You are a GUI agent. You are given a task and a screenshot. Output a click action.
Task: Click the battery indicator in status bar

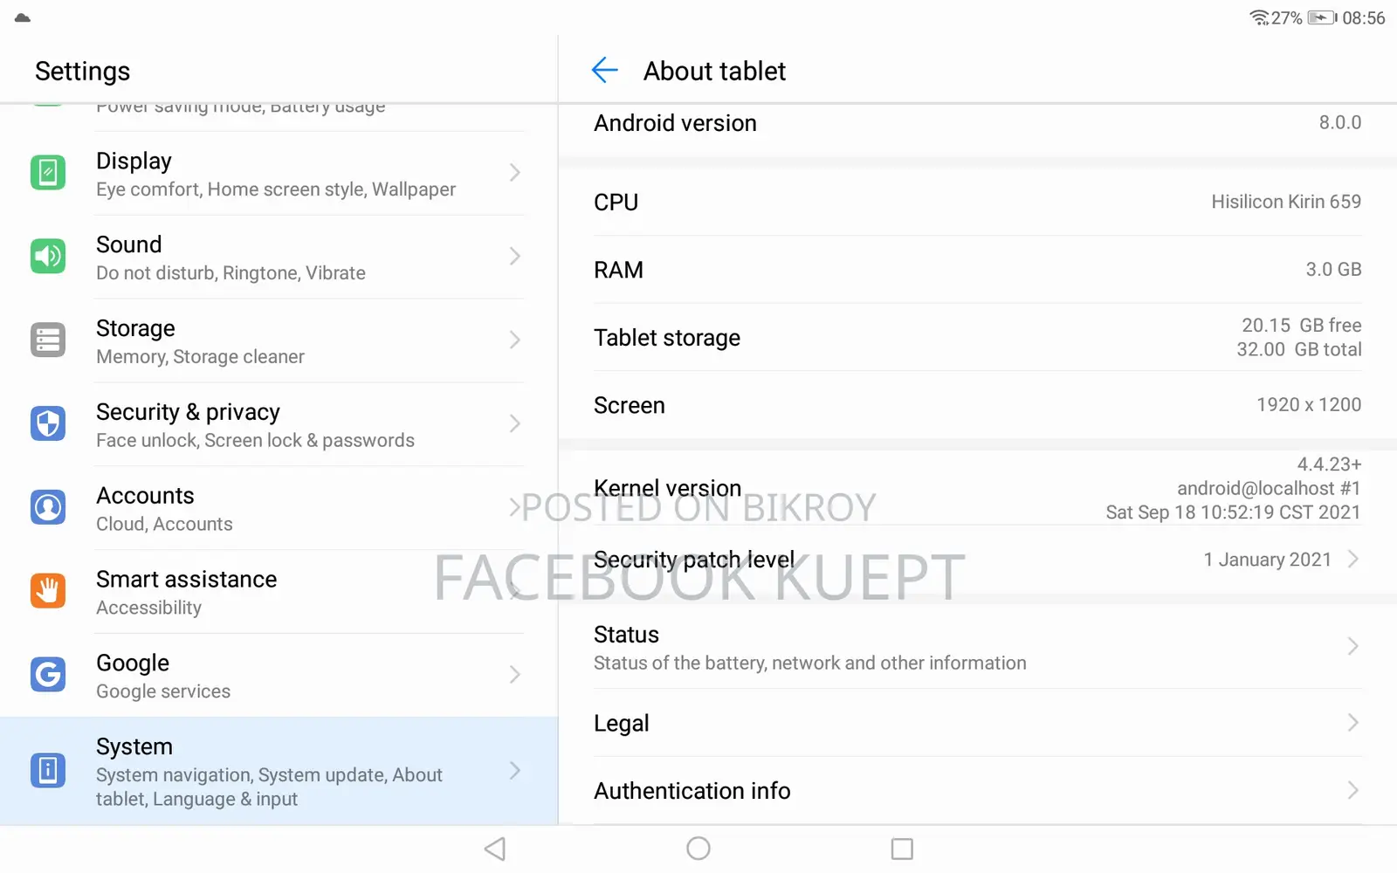tap(1322, 17)
